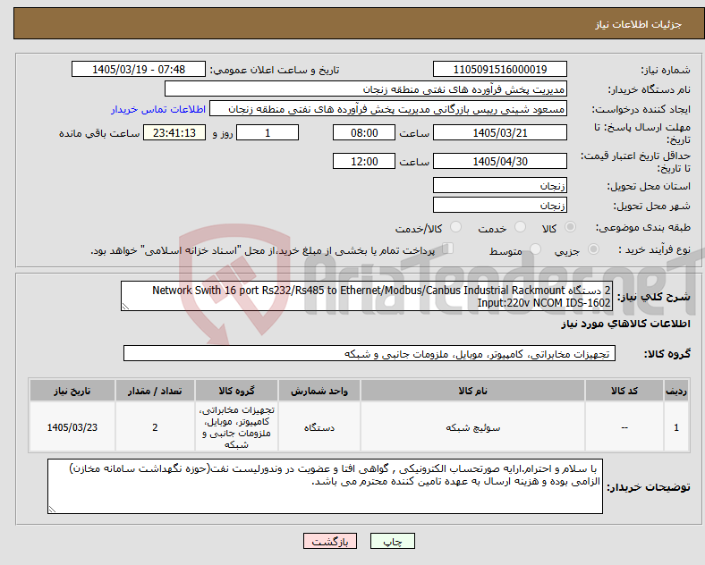This screenshot has height=565, width=705.
Task: Click the توضیحات خریدار textarea
Action: [x=325, y=486]
